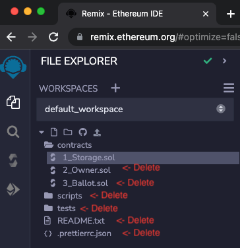Create a new file icon
The image size is (240, 248).
(54, 133)
